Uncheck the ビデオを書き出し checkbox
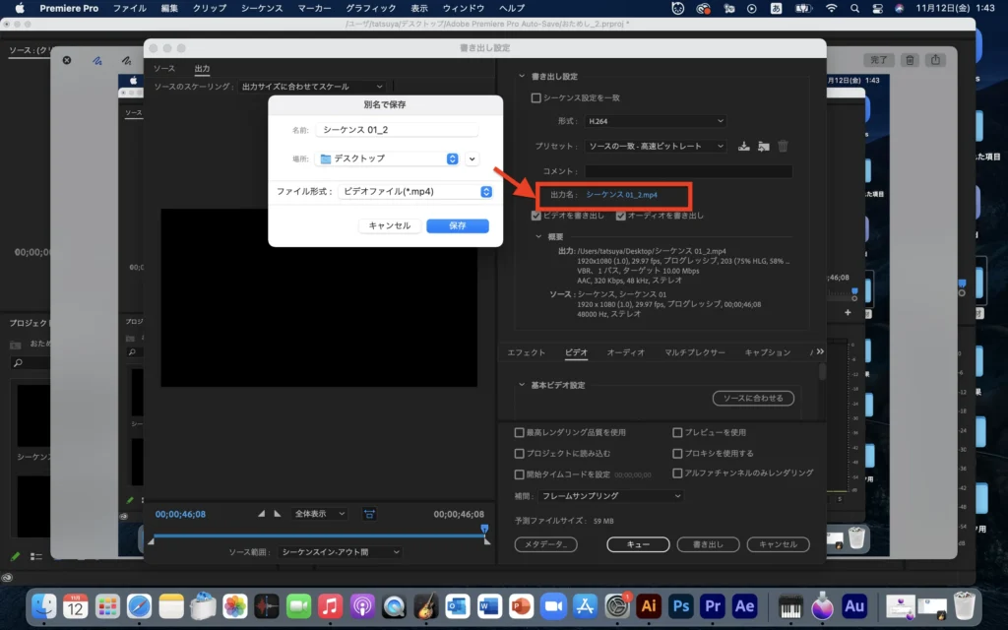This screenshot has width=1008, height=630. point(535,215)
